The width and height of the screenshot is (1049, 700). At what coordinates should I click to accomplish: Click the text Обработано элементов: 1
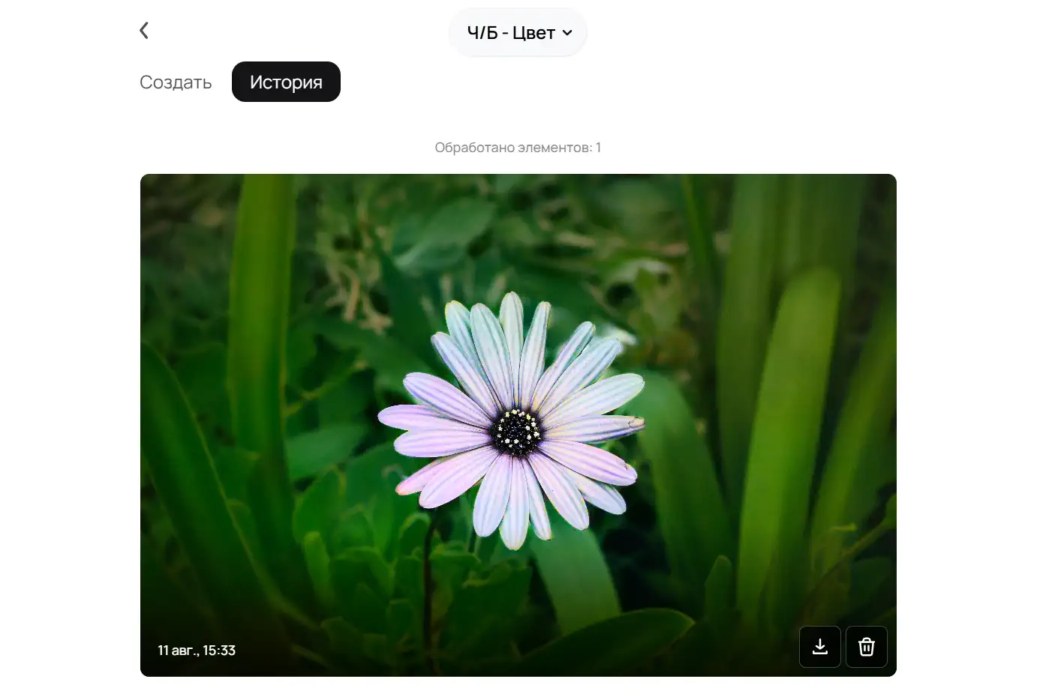pos(518,148)
